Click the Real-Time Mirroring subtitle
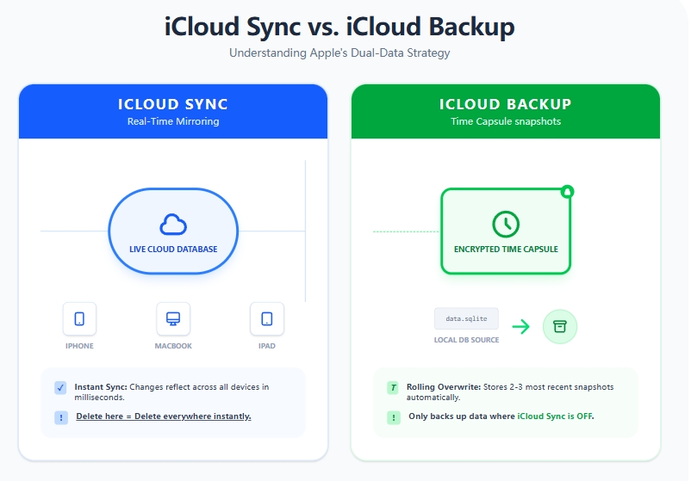This screenshot has width=691, height=481. [173, 121]
